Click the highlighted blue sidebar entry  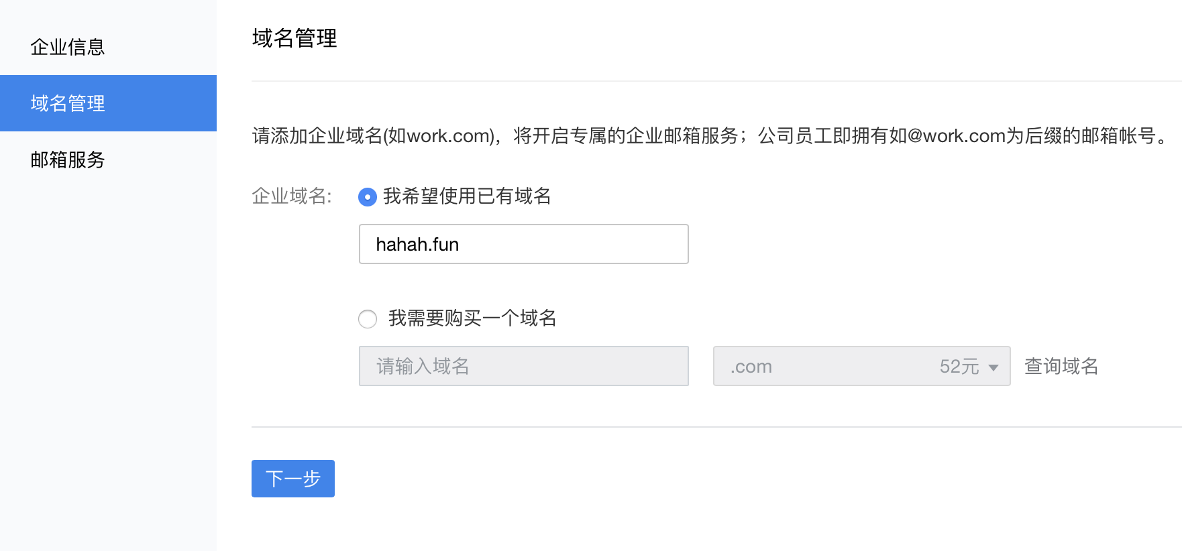click(x=66, y=103)
